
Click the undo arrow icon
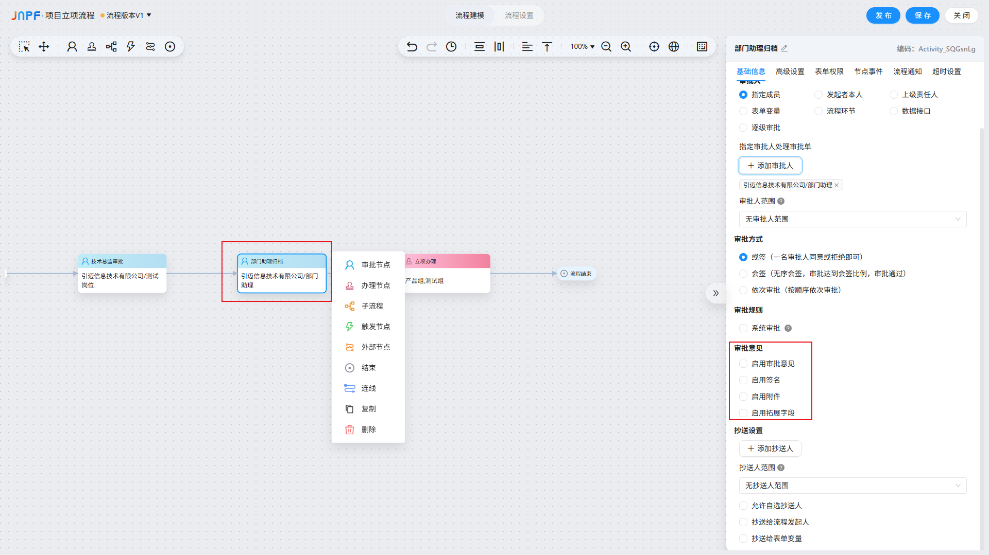pos(412,47)
